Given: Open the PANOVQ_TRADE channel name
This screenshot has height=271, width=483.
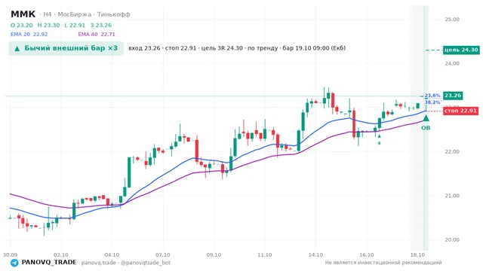Looking at the screenshot, I should [x=49, y=263].
